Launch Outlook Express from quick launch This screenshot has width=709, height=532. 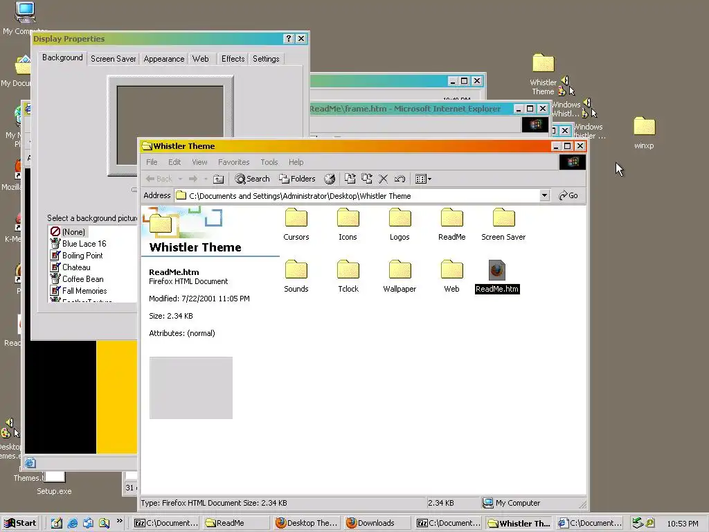coord(88,523)
